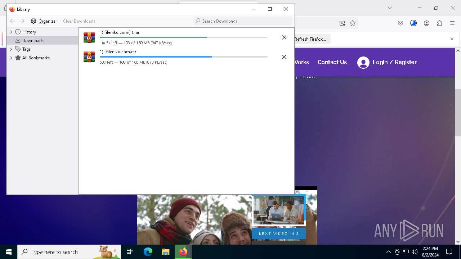Click the scrollbar down arrow

point(458,242)
